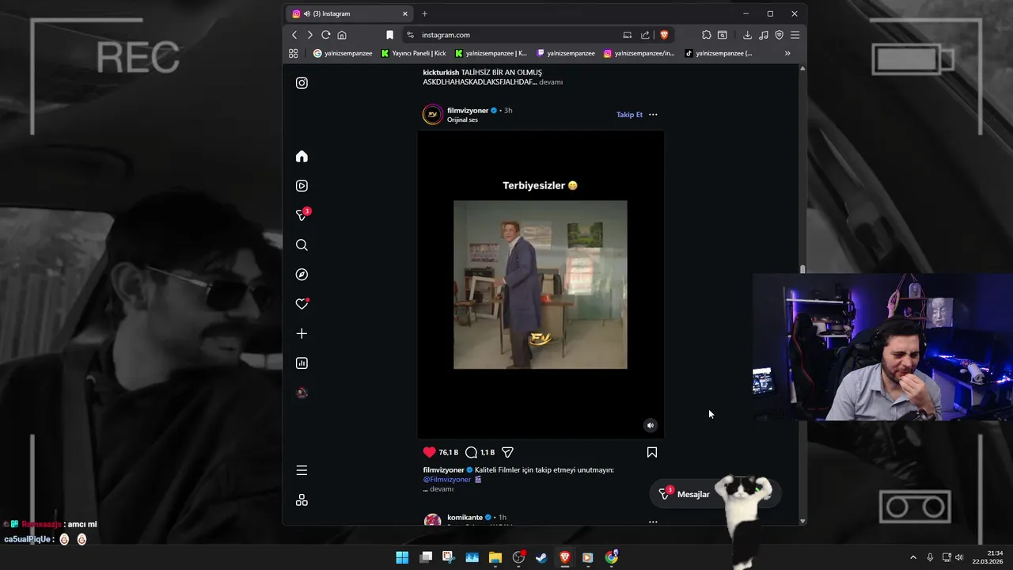The width and height of the screenshot is (1013, 570).
Task: Open the Windows Start menu
Action: [402, 557]
